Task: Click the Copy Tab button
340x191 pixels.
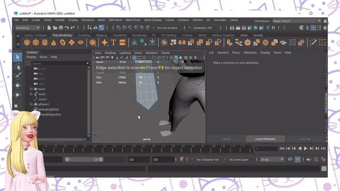Action: click(x=304, y=139)
